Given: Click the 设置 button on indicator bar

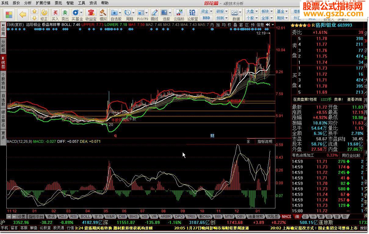Looking at the screenshot, I should [x=21, y=217].
